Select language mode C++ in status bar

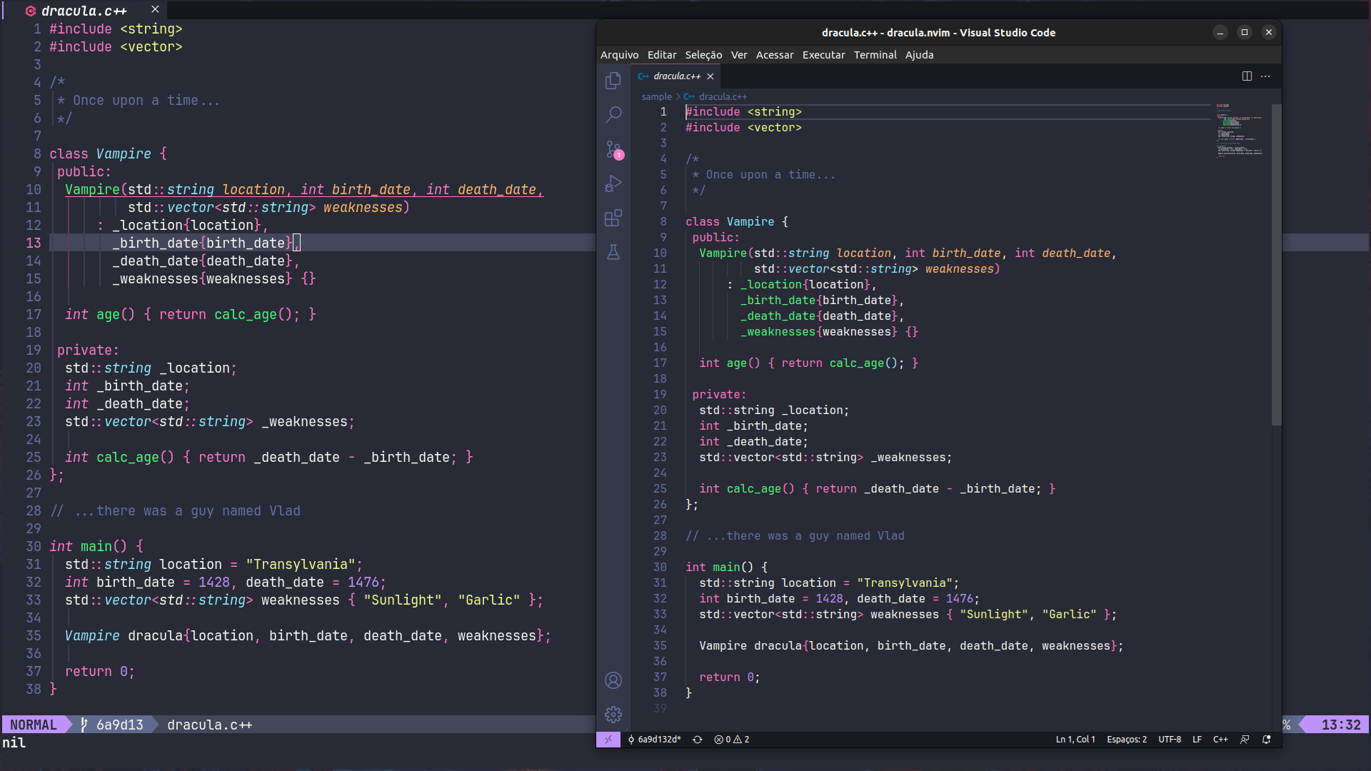pyautogui.click(x=1220, y=740)
